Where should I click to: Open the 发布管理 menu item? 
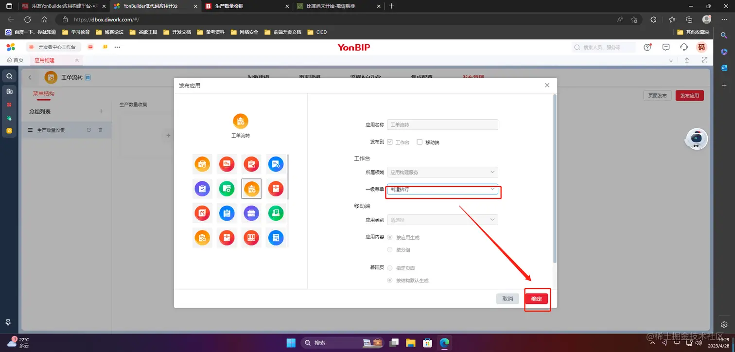472,77
